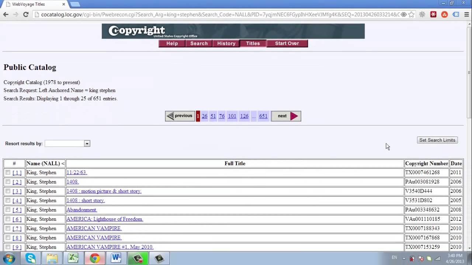The height and width of the screenshot is (265, 472).
Task: Open the Chrome hamburger menu
Action: pos(466,14)
